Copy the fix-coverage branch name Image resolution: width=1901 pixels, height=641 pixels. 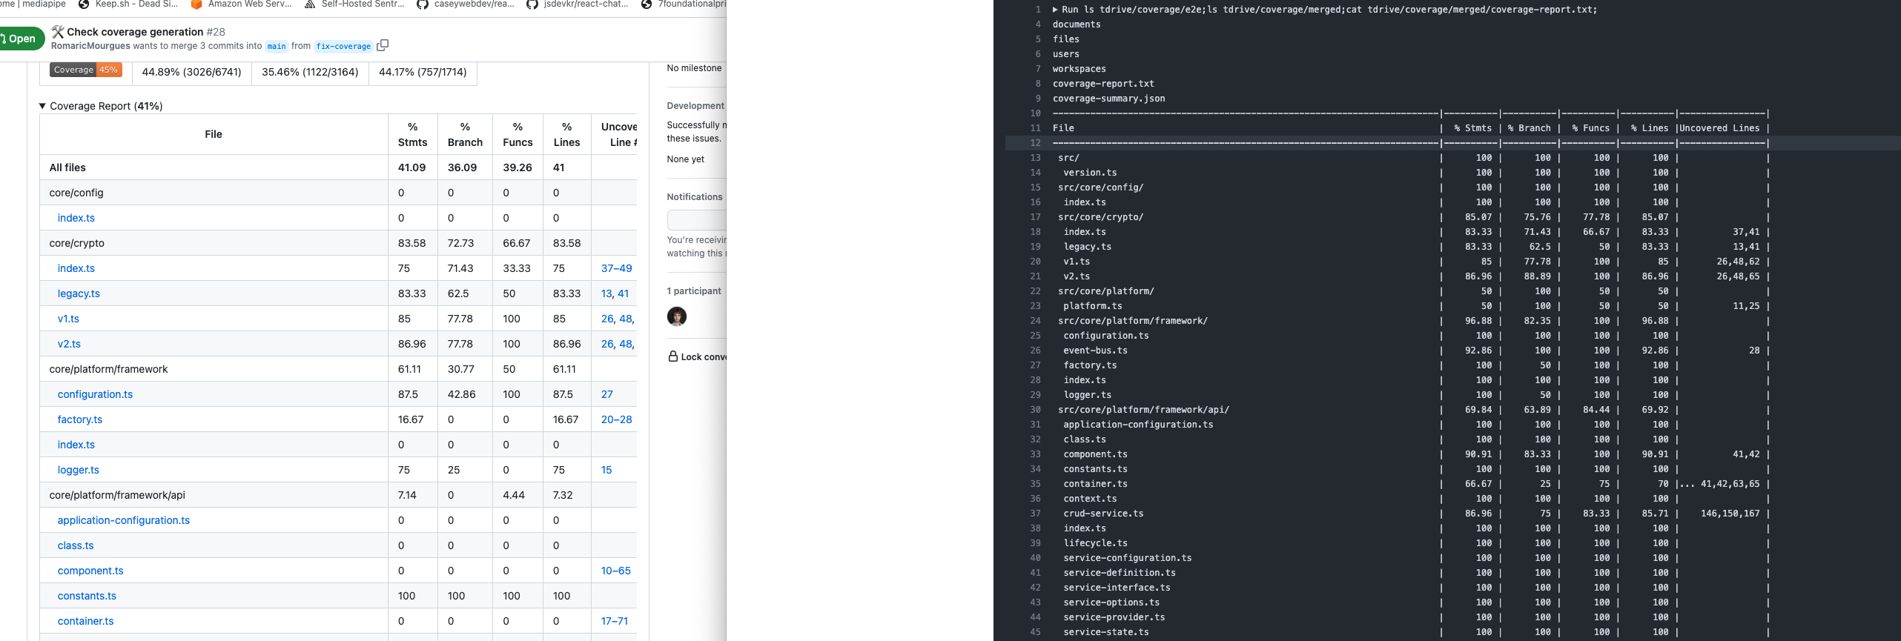383,45
